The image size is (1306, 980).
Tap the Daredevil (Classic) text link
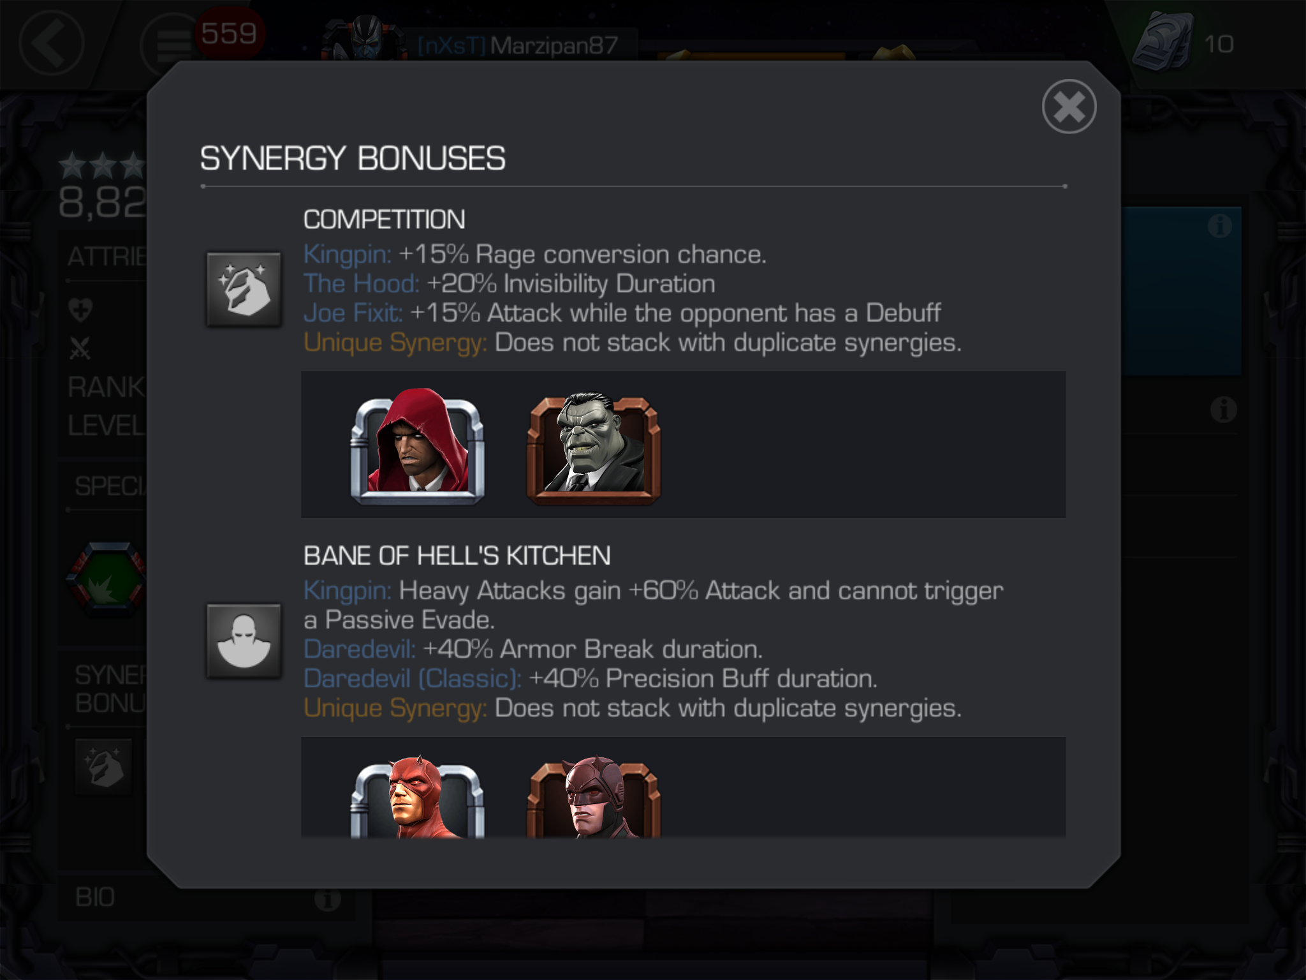click(x=413, y=678)
